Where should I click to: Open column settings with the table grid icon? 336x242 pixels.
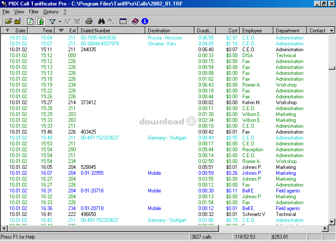tap(123, 21)
